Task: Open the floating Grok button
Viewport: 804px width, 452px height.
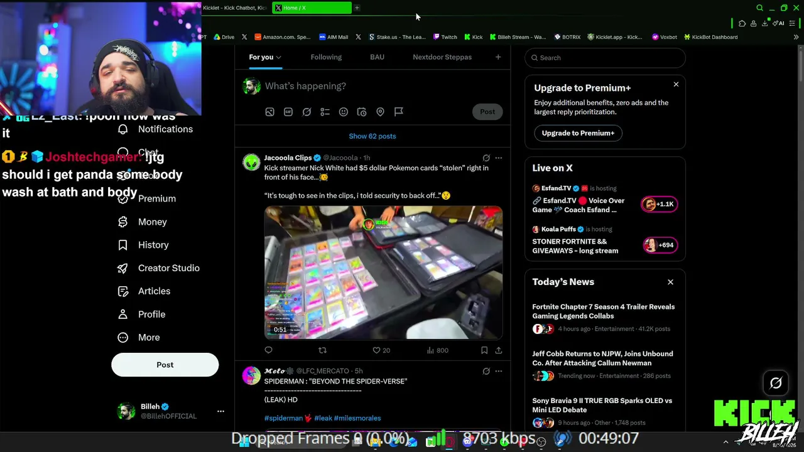Action: click(776, 383)
